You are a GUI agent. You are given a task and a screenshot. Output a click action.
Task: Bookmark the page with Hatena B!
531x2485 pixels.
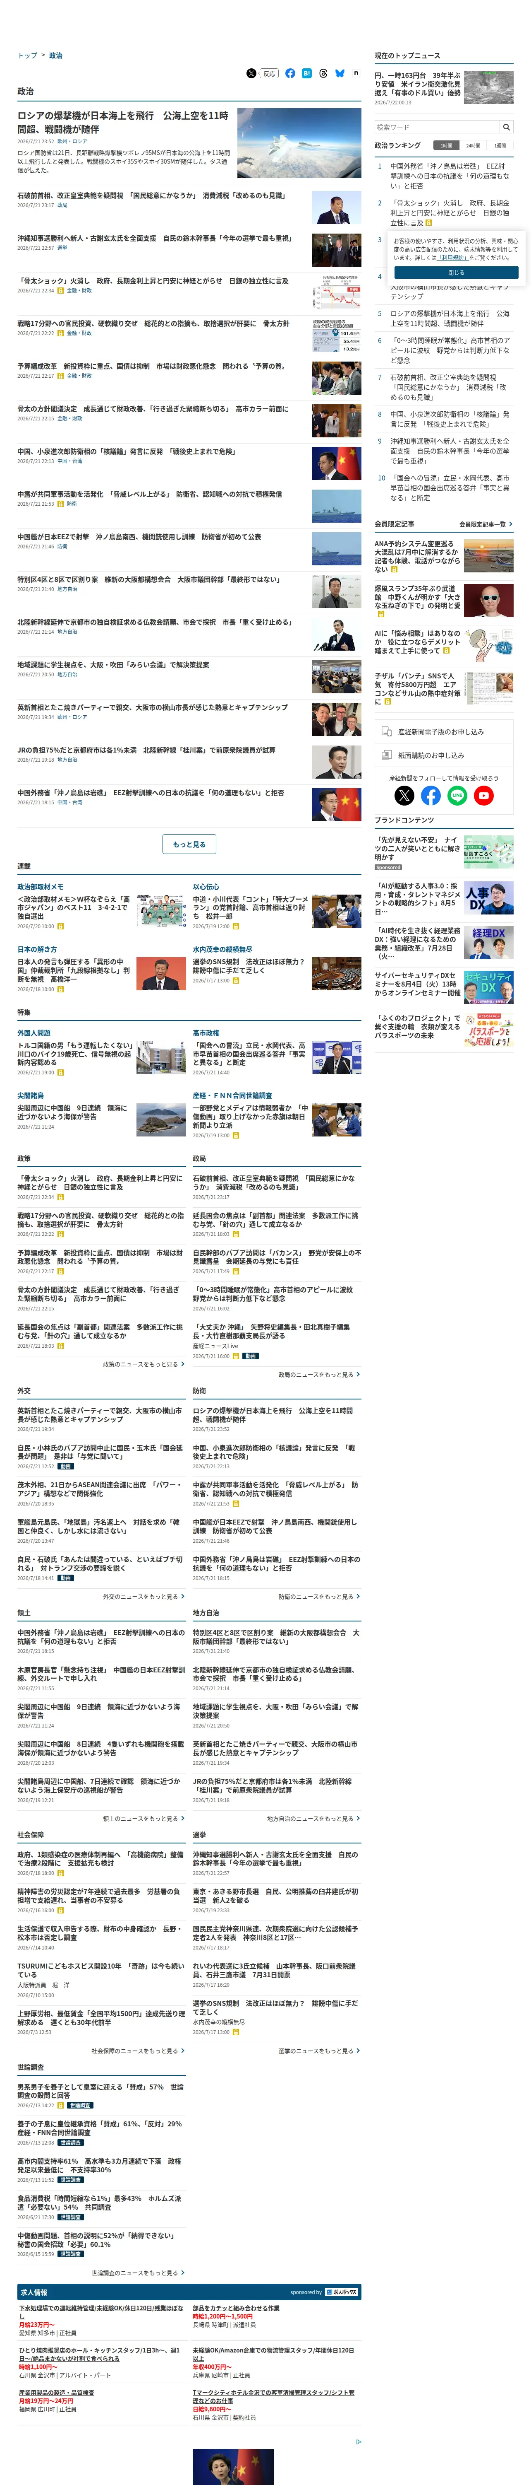tap(306, 73)
